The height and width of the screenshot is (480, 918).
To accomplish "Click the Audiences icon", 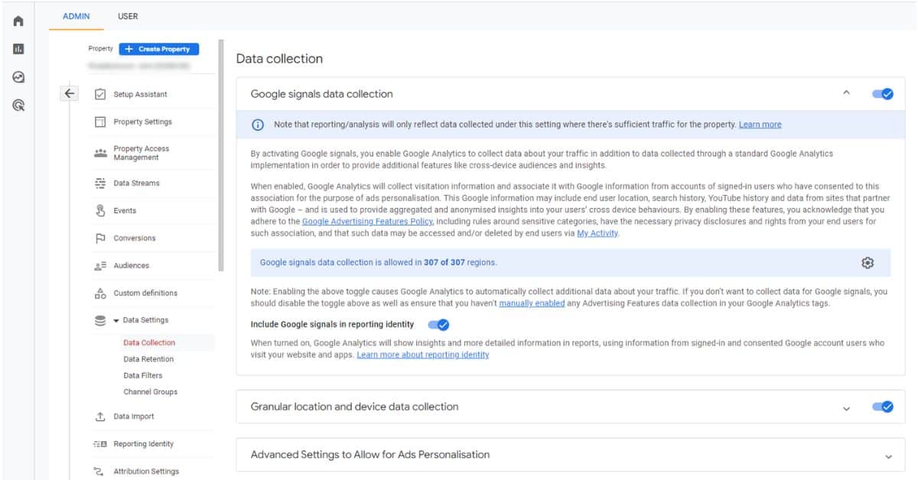I will tap(99, 266).
